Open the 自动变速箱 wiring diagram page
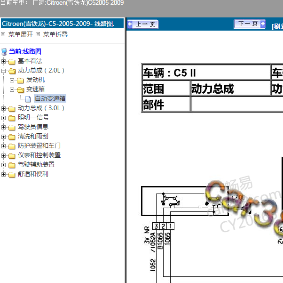Image resolution: width=283 pixels, height=283 pixels. (x=50, y=98)
